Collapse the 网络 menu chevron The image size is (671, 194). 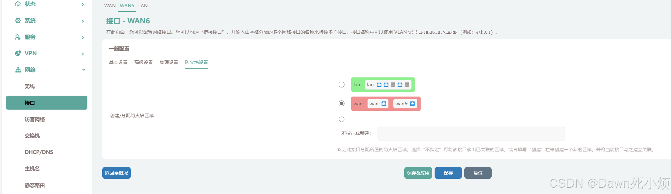pos(84,70)
